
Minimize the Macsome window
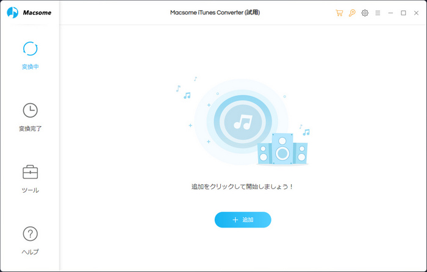pyautogui.click(x=390, y=13)
